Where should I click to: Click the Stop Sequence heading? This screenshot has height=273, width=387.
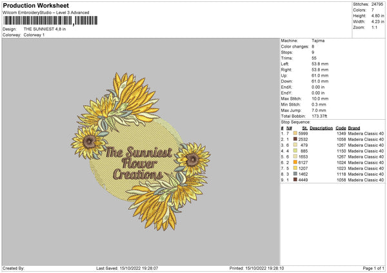[x=295, y=122]
